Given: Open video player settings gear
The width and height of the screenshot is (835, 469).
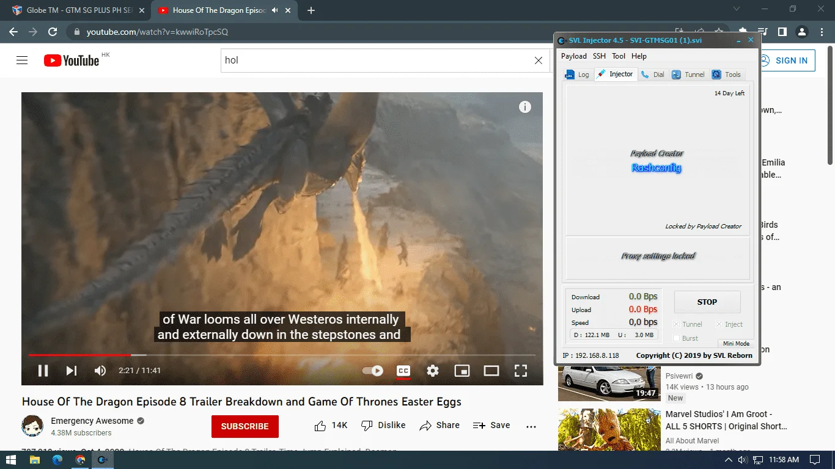Looking at the screenshot, I should 433,371.
